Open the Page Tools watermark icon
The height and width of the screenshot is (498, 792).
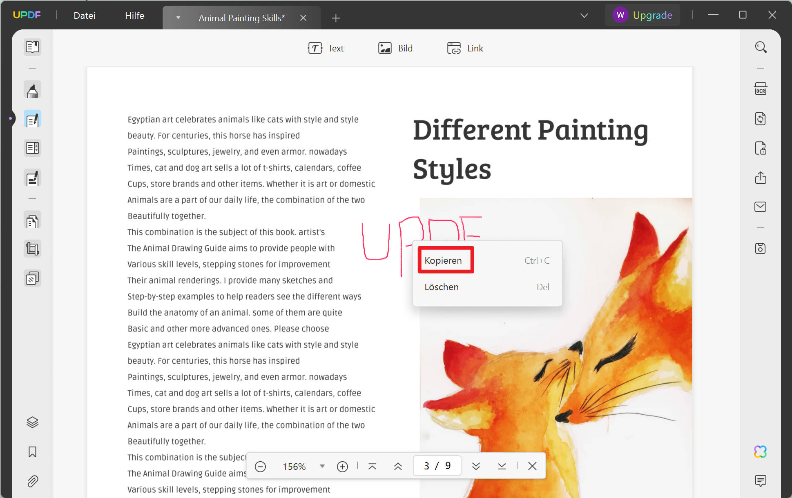pyautogui.click(x=32, y=278)
